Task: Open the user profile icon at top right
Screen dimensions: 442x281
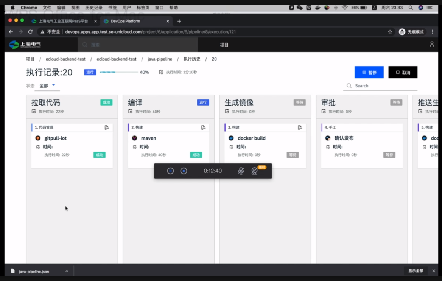Action: [x=432, y=44]
